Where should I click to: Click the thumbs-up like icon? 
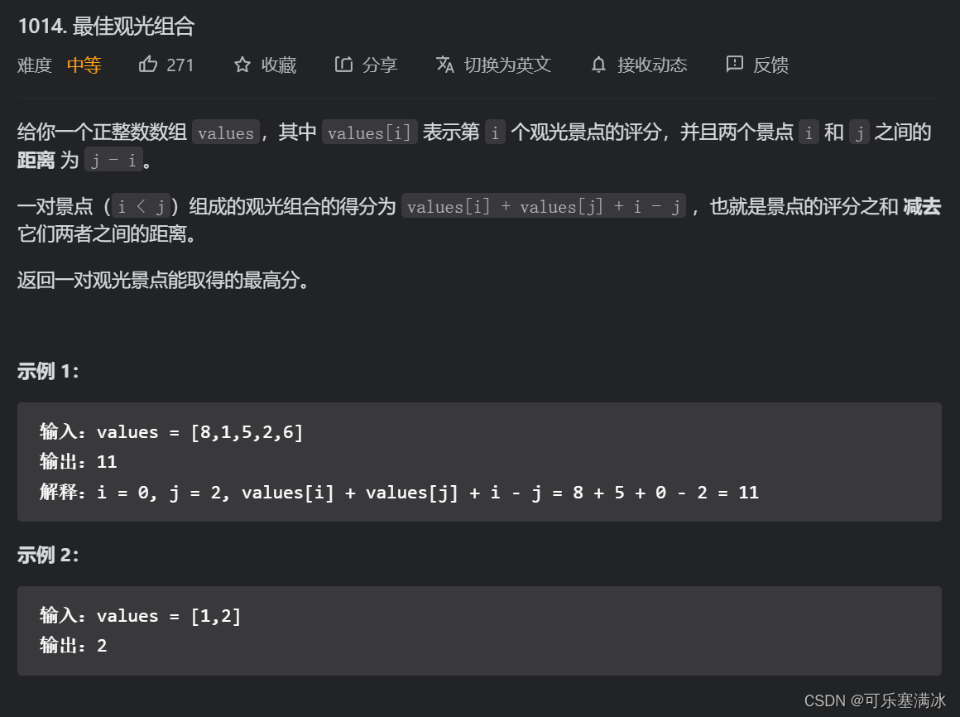pos(147,65)
